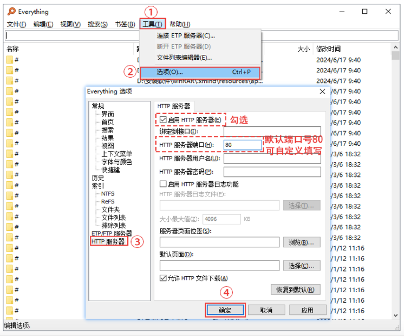Select 文件列表 in the options tree
Viewport: 404px width, 336px height.
coord(114,218)
